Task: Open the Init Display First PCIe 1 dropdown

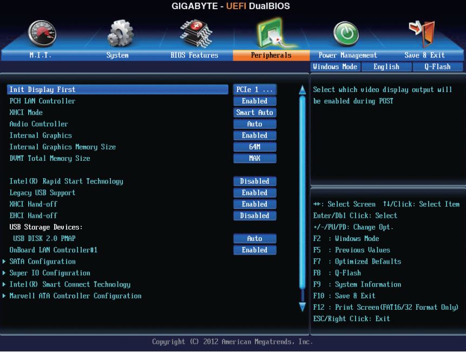Action: coord(255,89)
